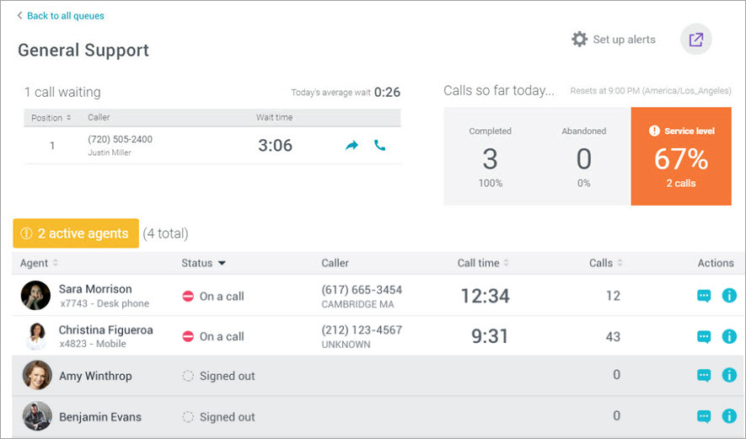
Task: Open the queue in a pop-out window
Action: (695, 39)
